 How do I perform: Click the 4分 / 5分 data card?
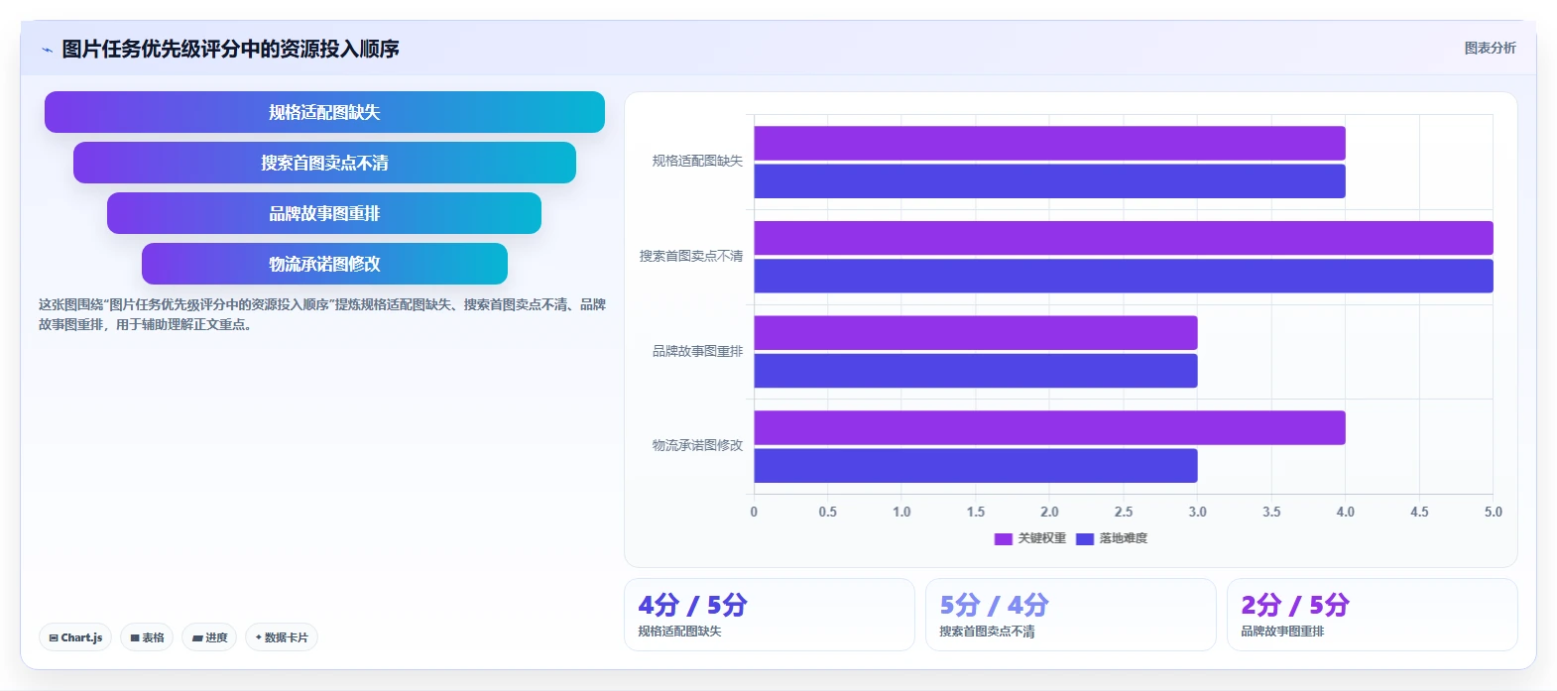point(770,615)
